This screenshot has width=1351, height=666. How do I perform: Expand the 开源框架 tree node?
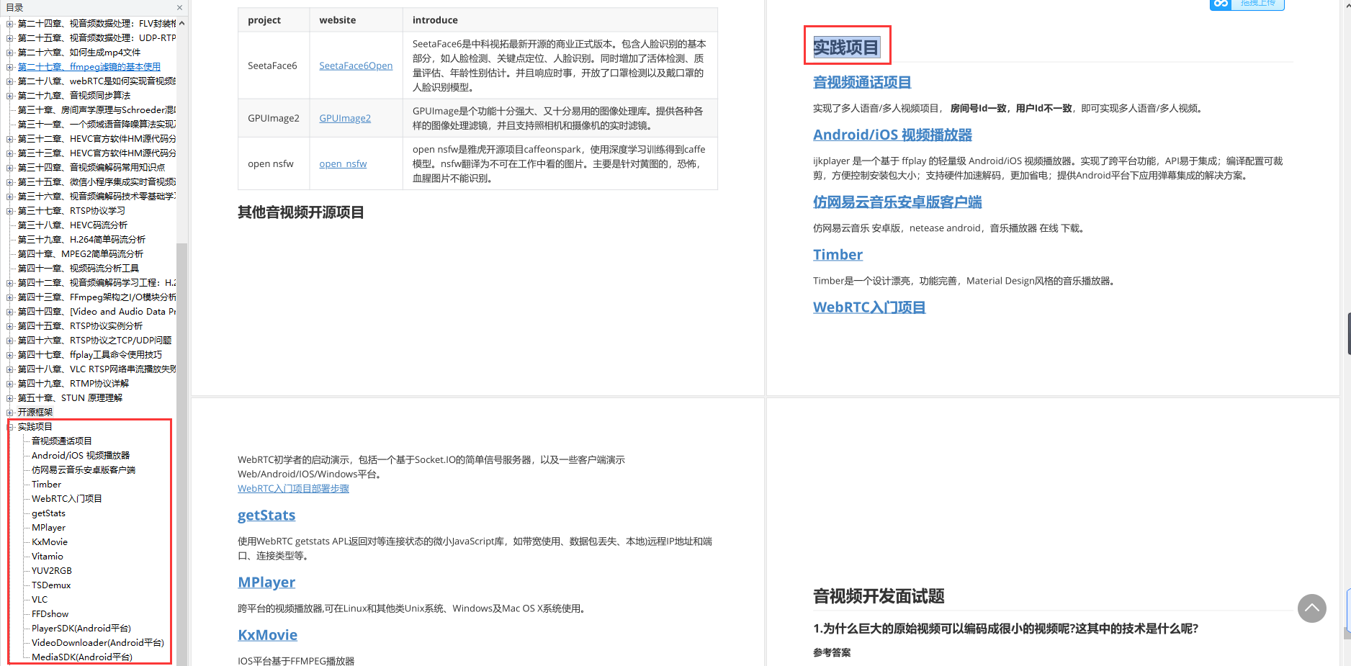pyautogui.click(x=10, y=412)
